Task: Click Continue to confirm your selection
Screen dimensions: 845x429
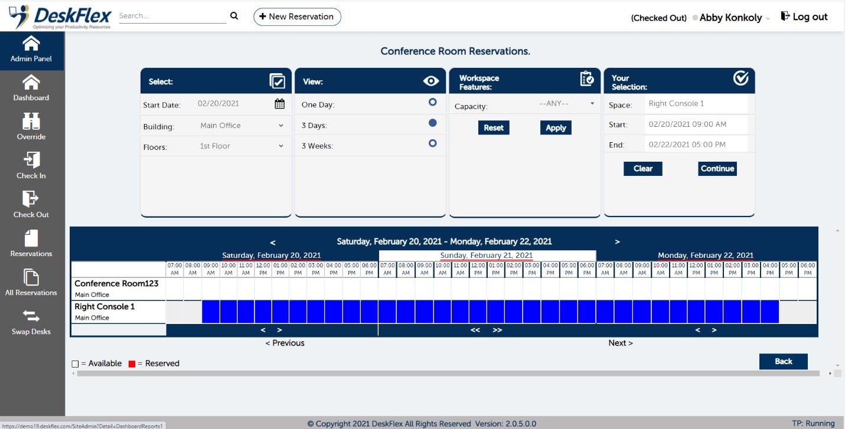Action: 717,168
